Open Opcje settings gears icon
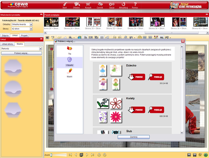 tap(112, 5)
